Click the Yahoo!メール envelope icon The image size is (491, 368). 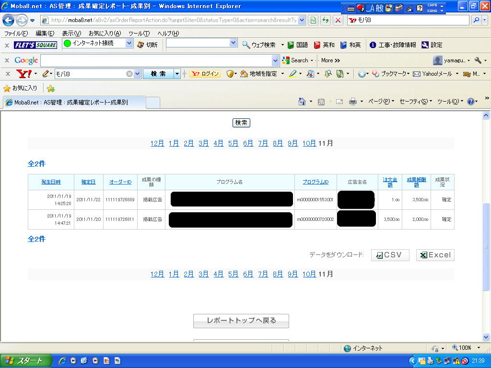[417, 74]
